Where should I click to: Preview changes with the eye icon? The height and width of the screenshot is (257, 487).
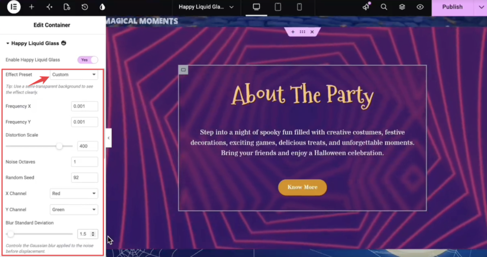(x=420, y=7)
